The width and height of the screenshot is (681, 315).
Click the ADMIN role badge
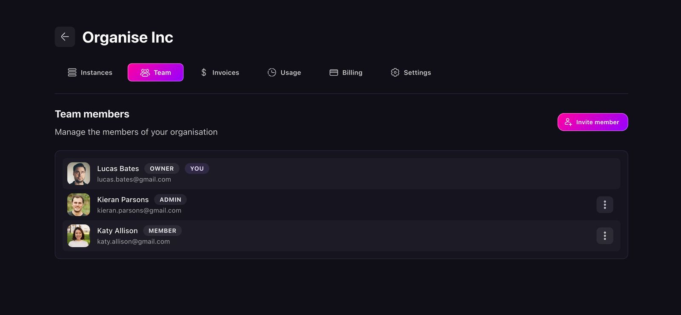coord(170,200)
